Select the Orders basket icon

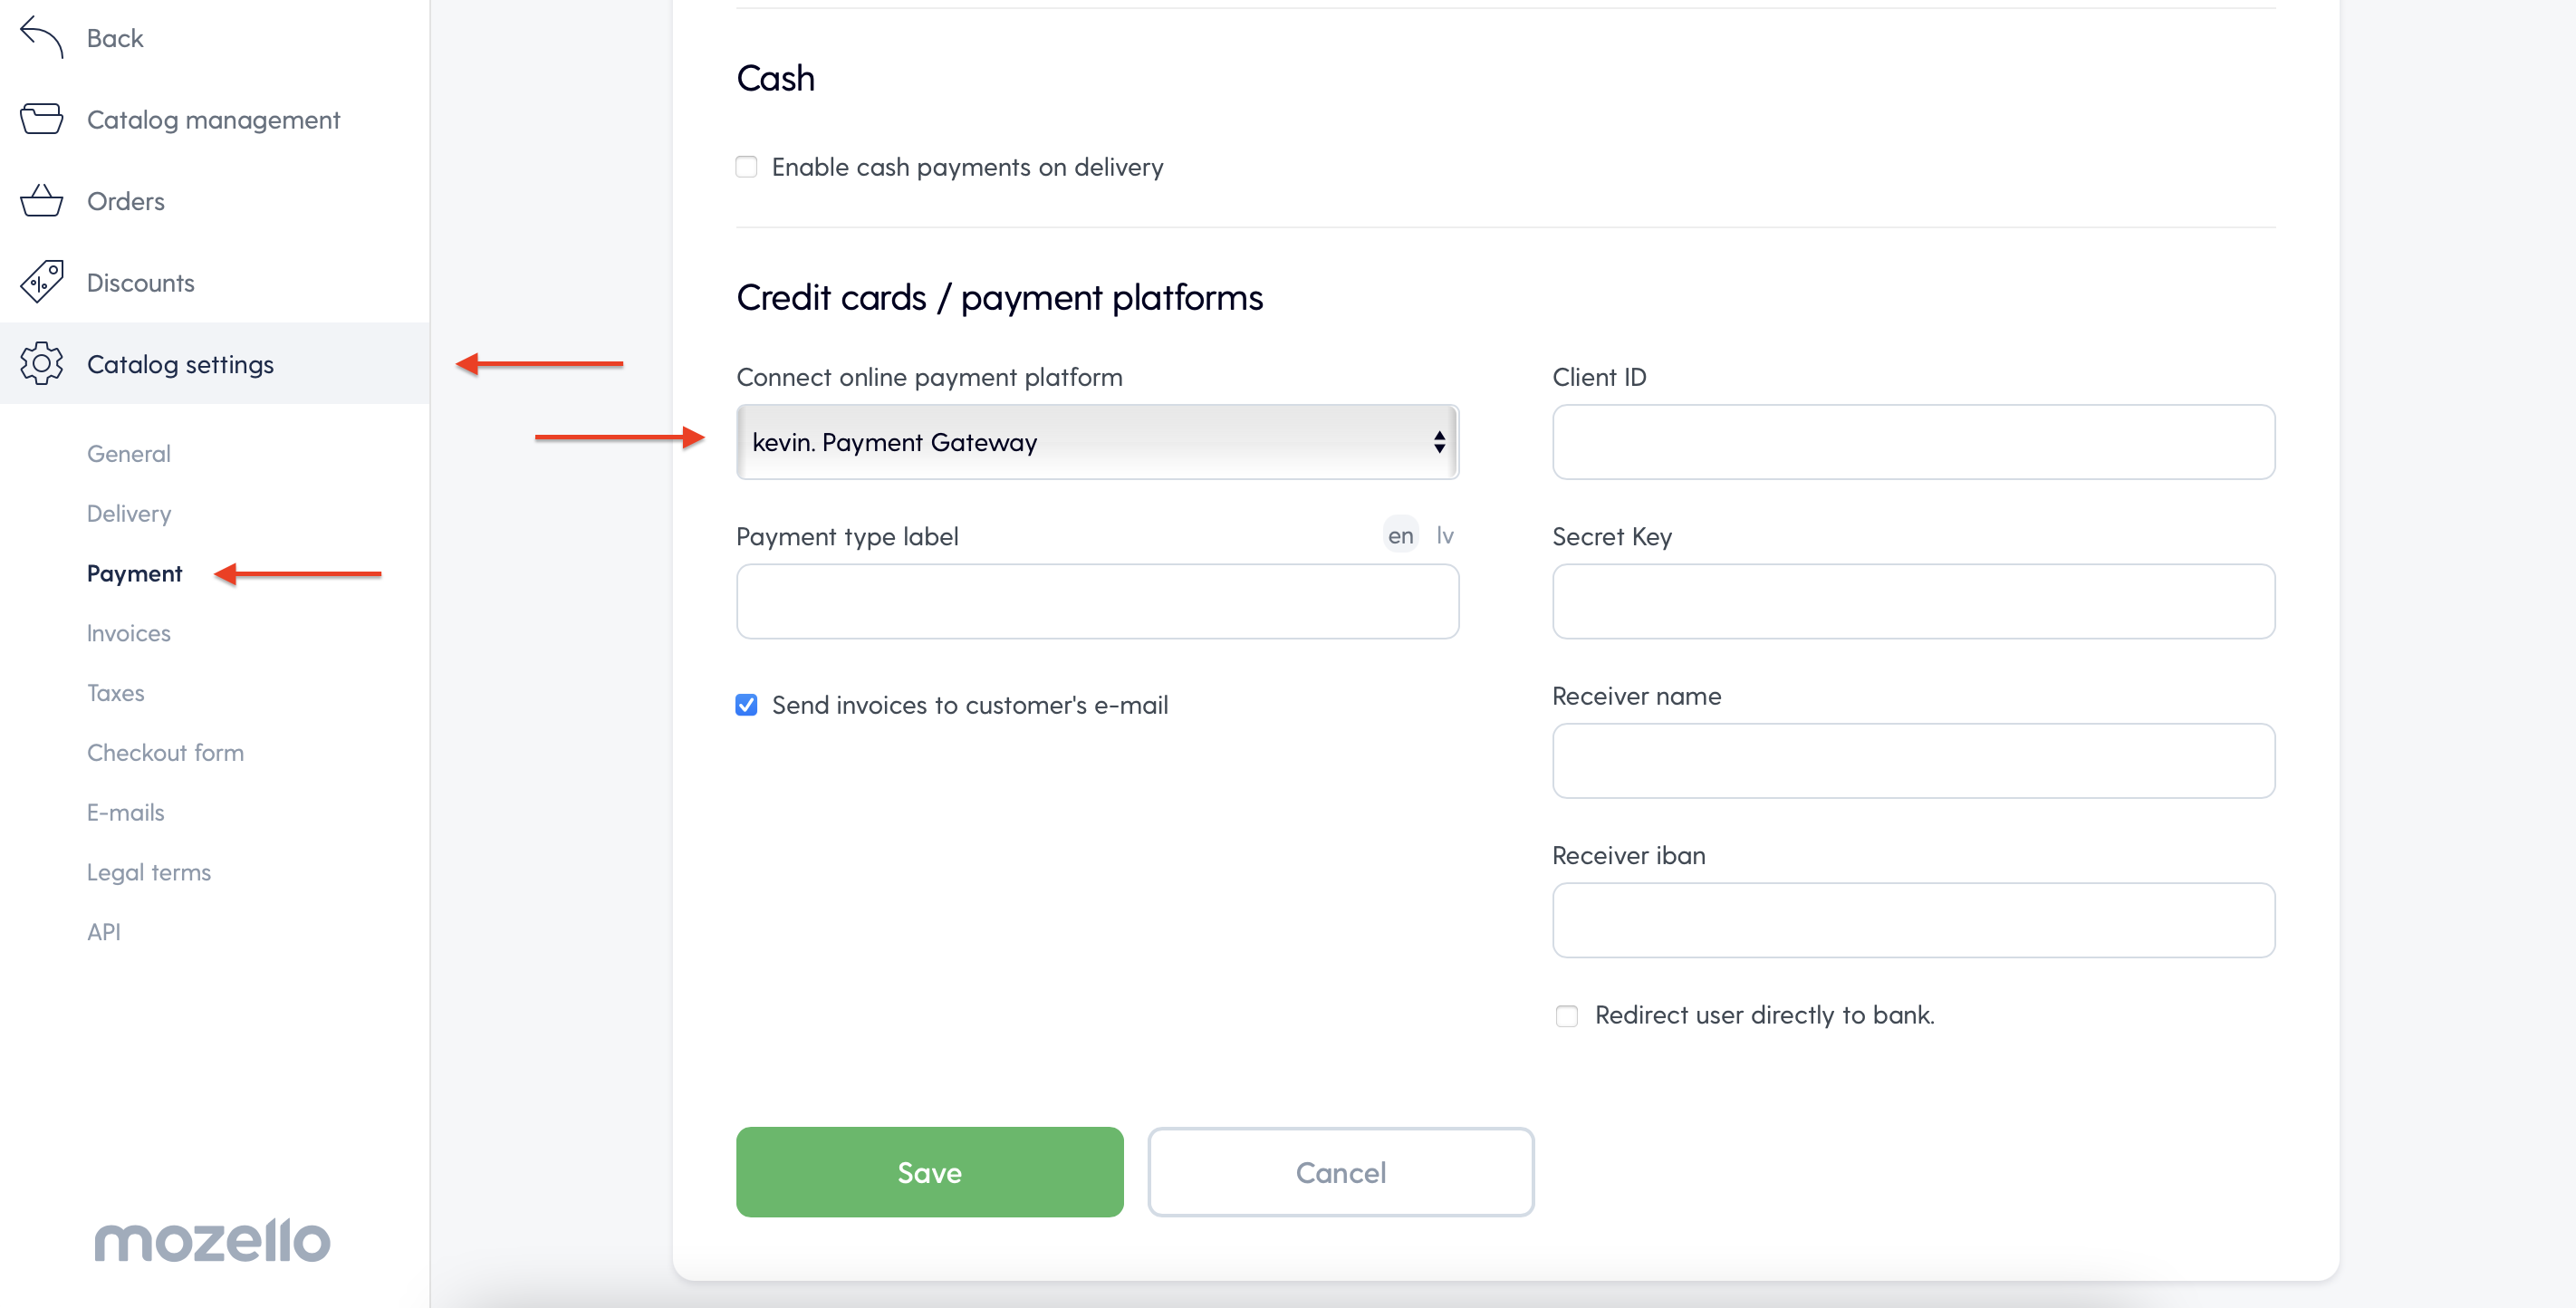[x=41, y=200]
